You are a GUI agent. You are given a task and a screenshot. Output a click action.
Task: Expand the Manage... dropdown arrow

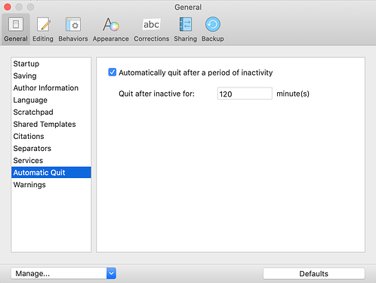click(x=111, y=273)
